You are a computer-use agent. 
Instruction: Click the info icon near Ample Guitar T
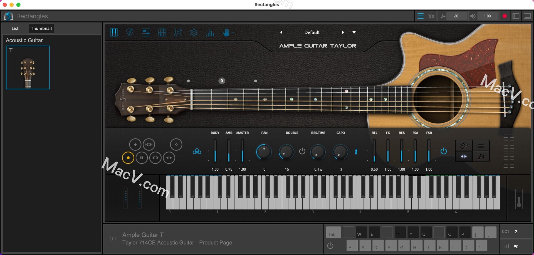coord(113,239)
